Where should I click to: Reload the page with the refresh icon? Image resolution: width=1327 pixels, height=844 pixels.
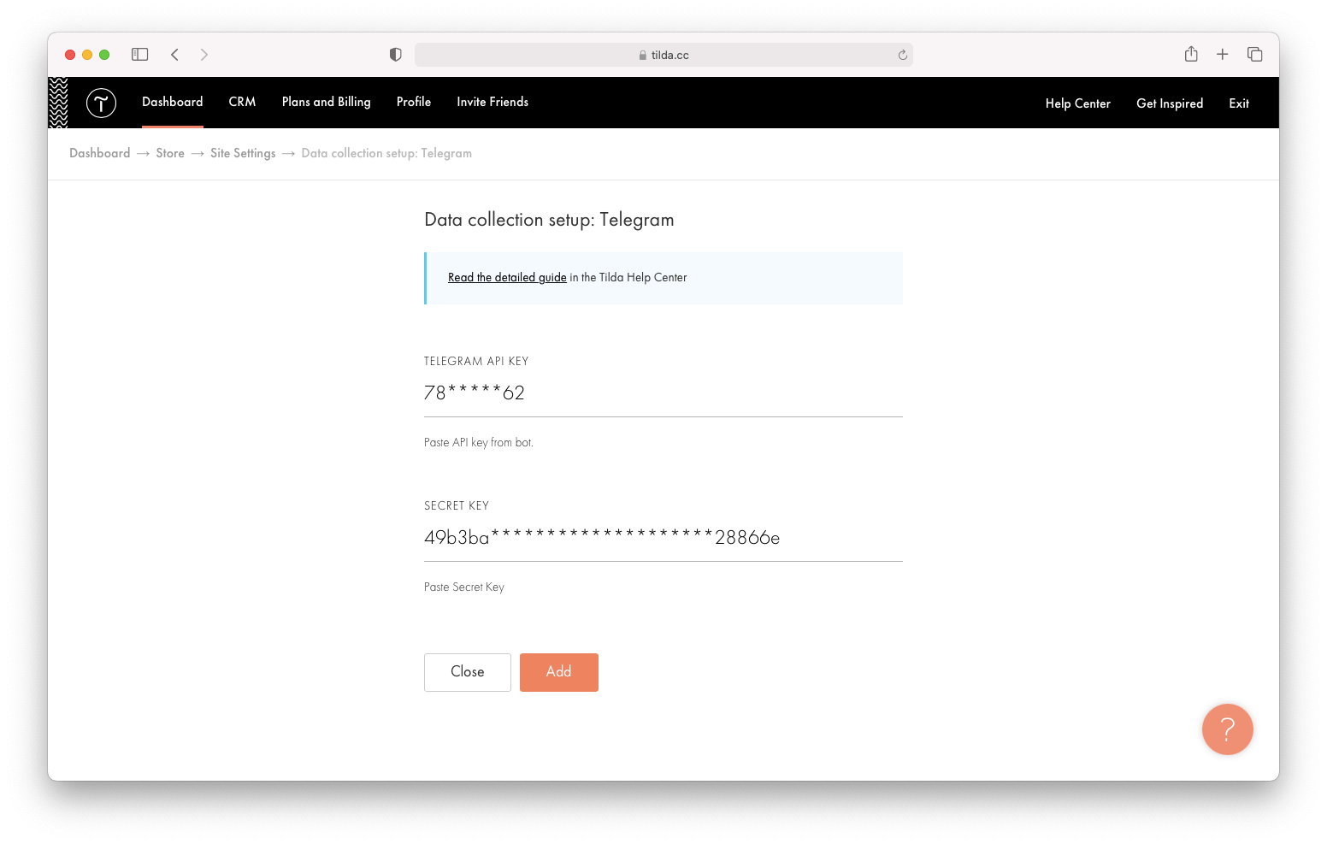(x=902, y=55)
